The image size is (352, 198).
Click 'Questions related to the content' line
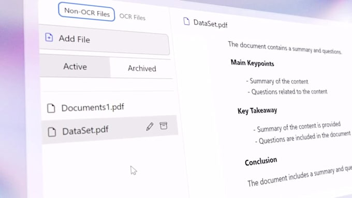point(288,92)
